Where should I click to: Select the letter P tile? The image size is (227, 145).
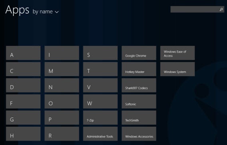[62, 118]
